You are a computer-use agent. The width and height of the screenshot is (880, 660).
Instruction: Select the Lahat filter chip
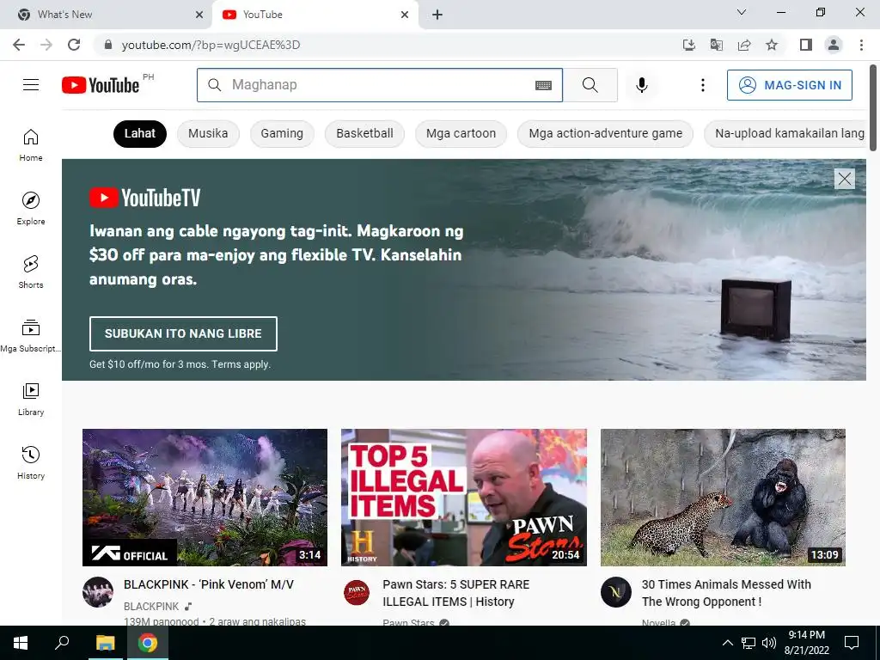click(140, 133)
